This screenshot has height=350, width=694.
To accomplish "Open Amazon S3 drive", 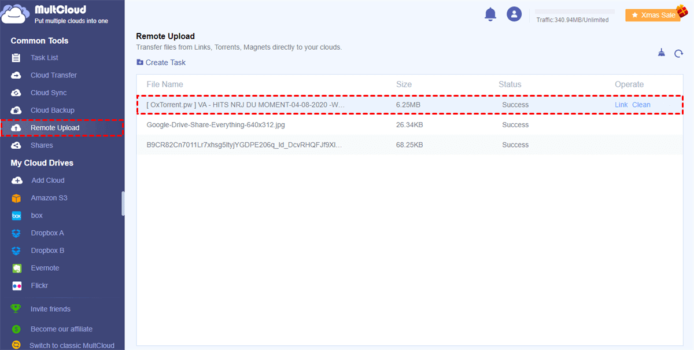I will (49, 198).
